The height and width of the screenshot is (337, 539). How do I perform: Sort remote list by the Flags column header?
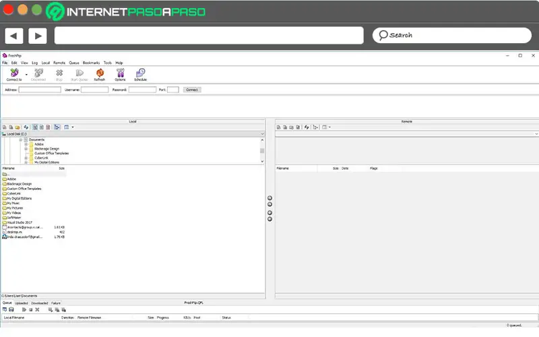374,168
